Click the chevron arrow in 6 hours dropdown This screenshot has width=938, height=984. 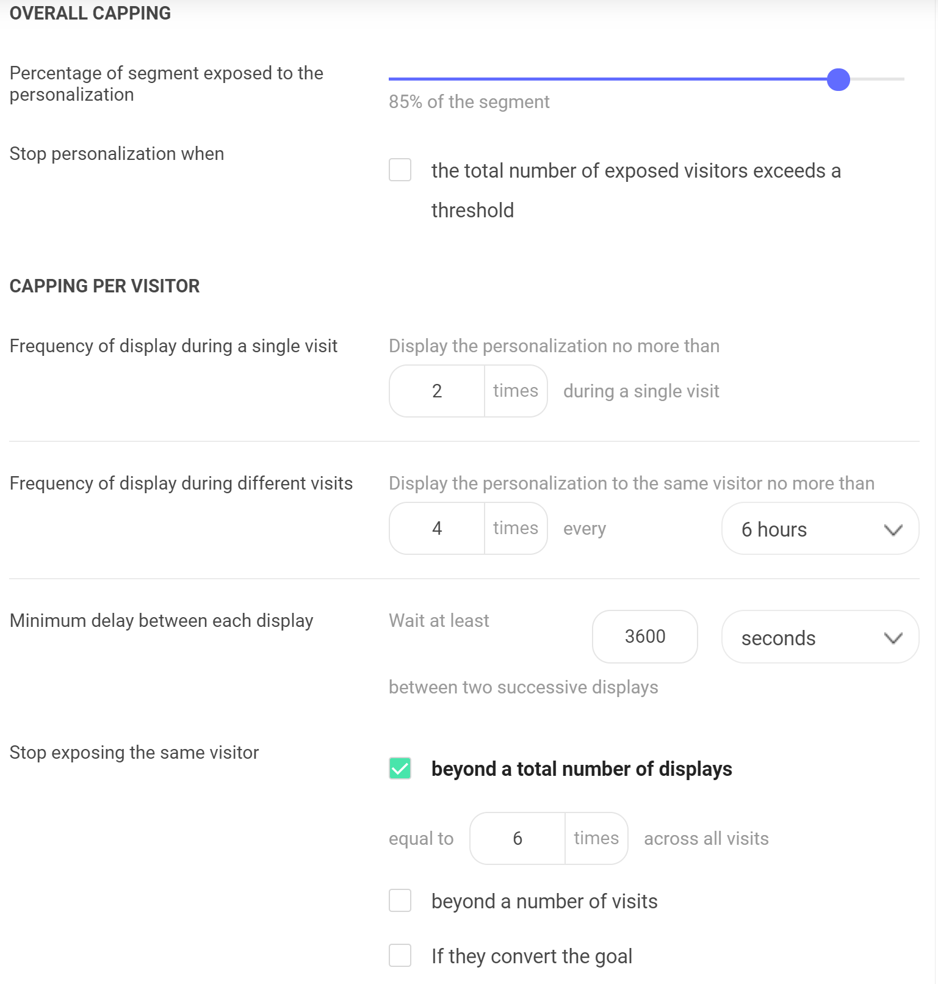point(893,530)
